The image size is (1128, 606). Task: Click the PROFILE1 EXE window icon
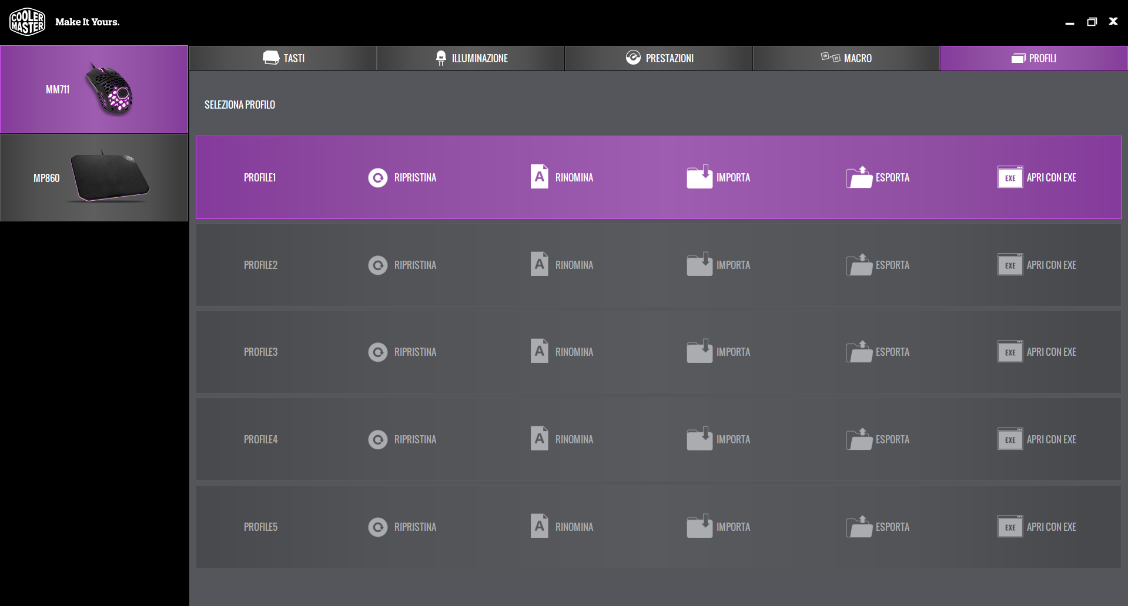1010,177
